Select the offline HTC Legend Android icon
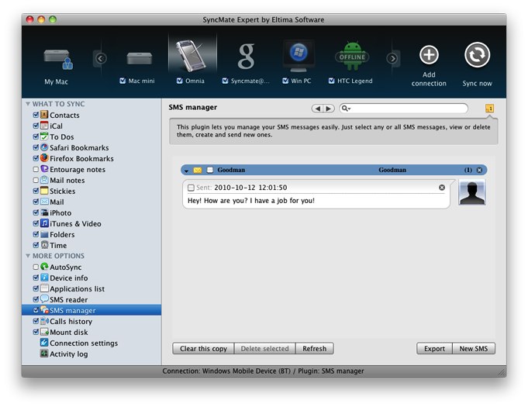The height and width of the screenshot is (407, 528). pos(352,56)
